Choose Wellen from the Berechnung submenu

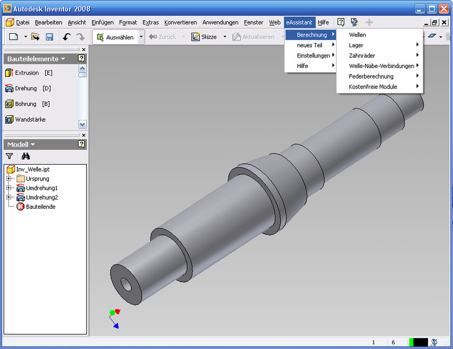tap(358, 35)
